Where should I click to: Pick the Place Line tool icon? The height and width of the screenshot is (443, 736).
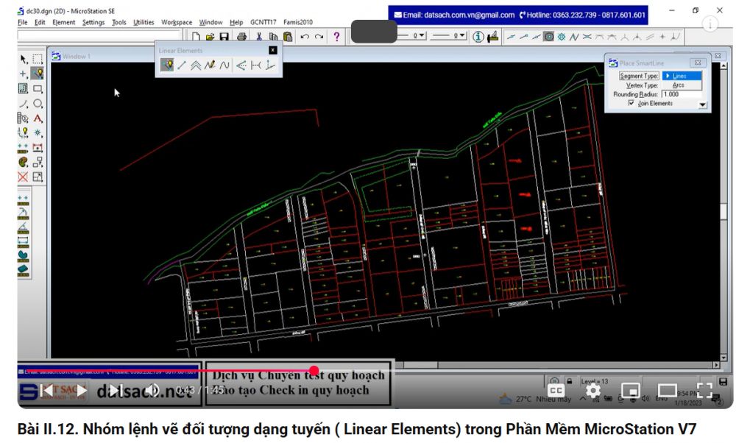[x=182, y=65]
